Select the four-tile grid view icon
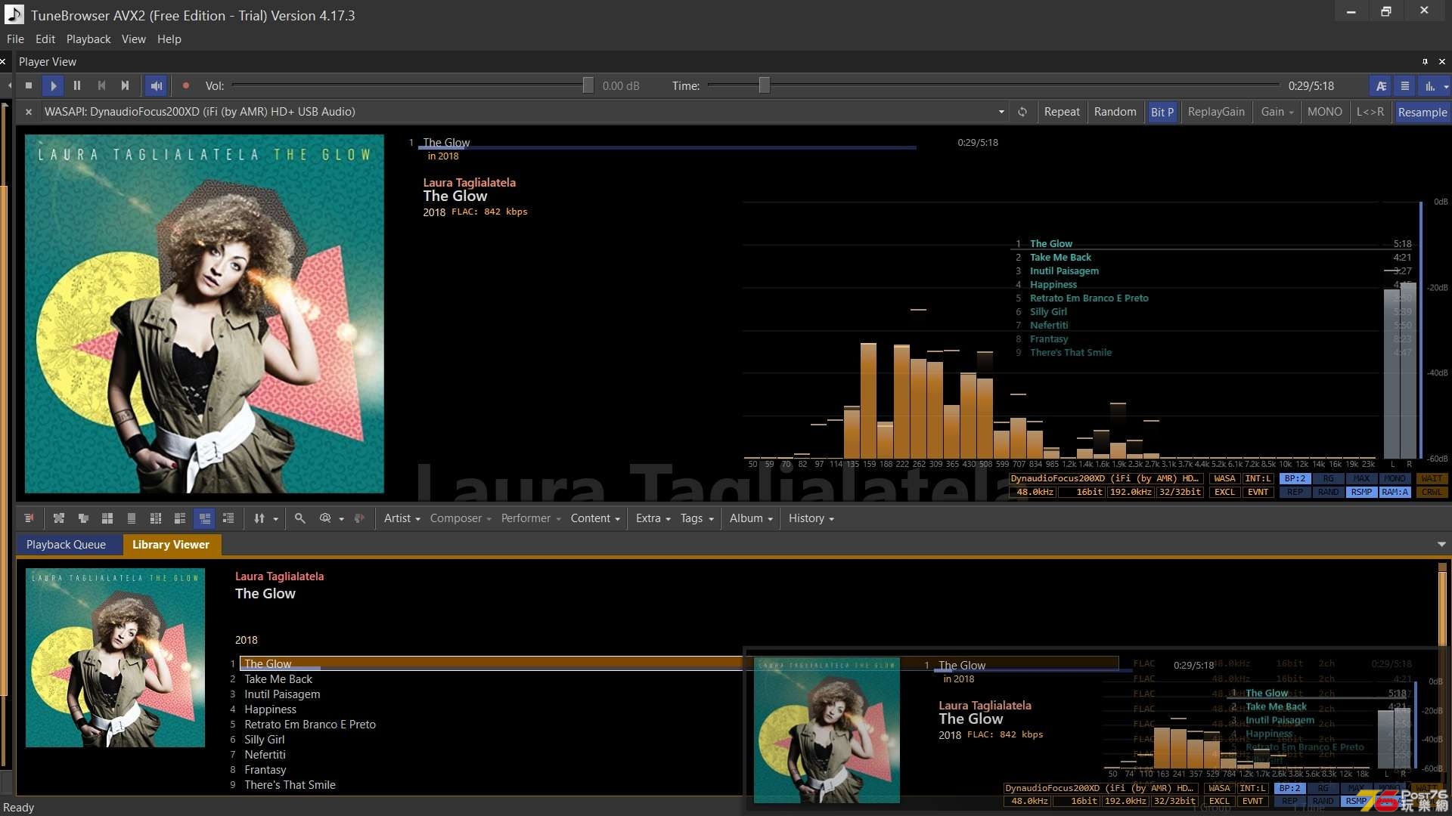Viewport: 1452px width, 816px height. coord(107,518)
